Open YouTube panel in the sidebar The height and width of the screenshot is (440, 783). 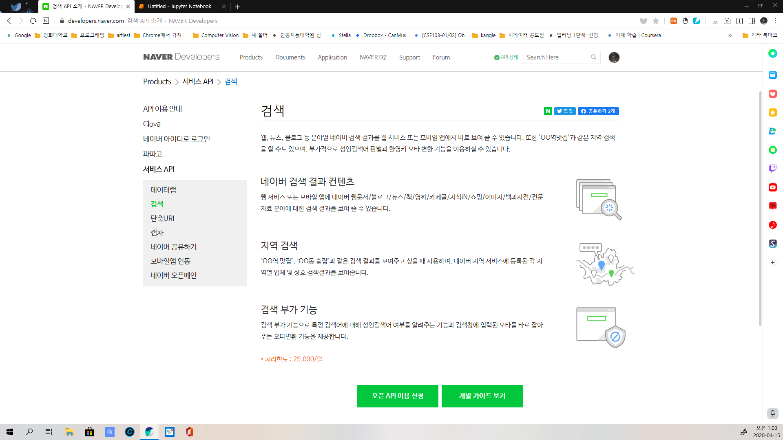point(772,187)
